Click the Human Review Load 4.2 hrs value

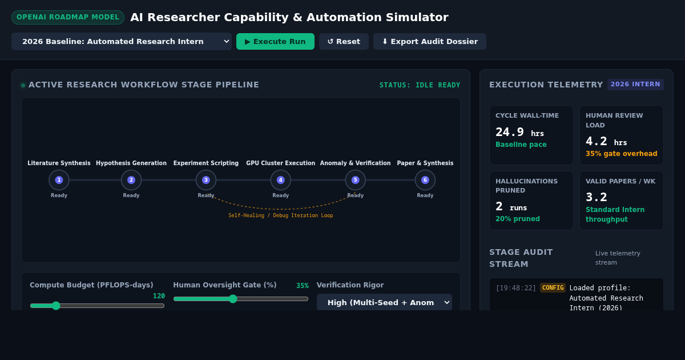(x=606, y=142)
